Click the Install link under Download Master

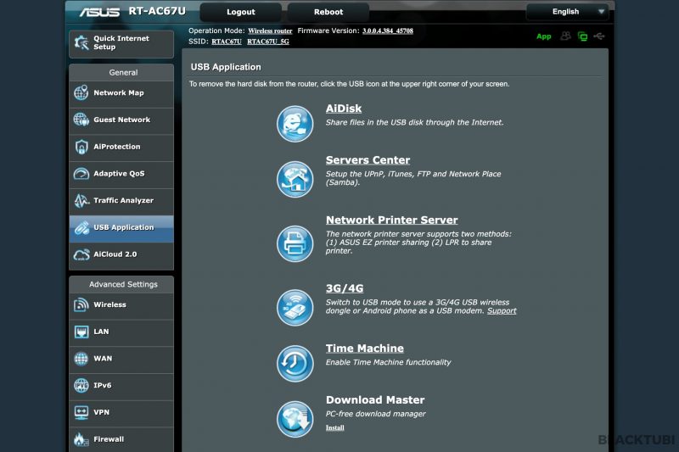334,427
